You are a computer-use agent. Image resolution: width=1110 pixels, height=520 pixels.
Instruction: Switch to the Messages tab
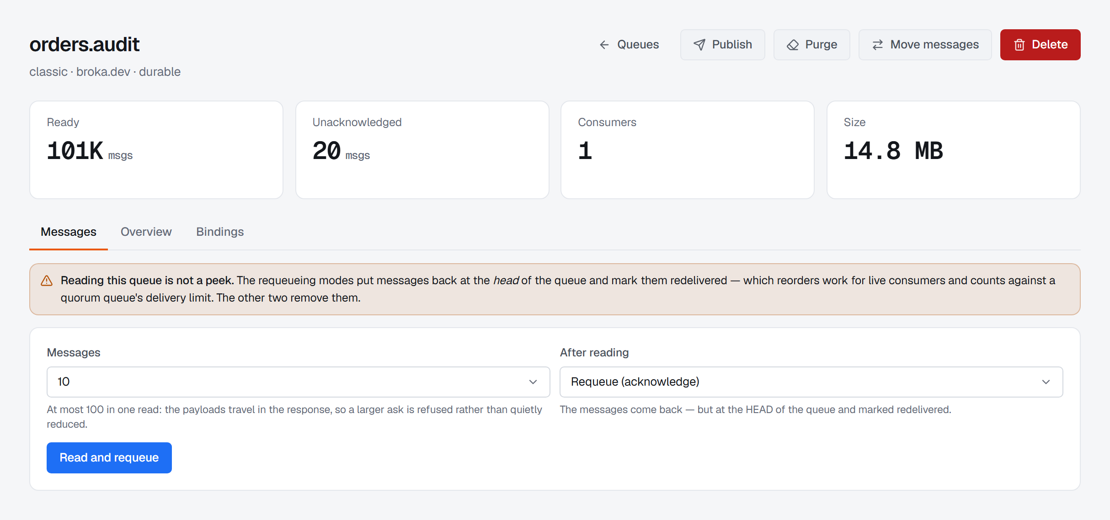click(x=69, y=232)
